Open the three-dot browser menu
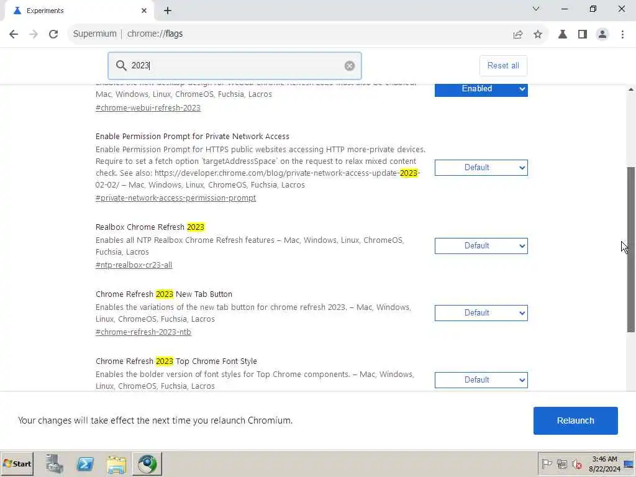This screenshot has width=636, height=477. (622, 35)
